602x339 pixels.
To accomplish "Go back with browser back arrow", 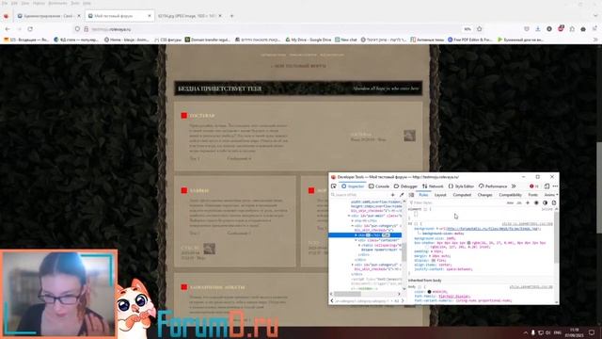I will coord(8,29).
